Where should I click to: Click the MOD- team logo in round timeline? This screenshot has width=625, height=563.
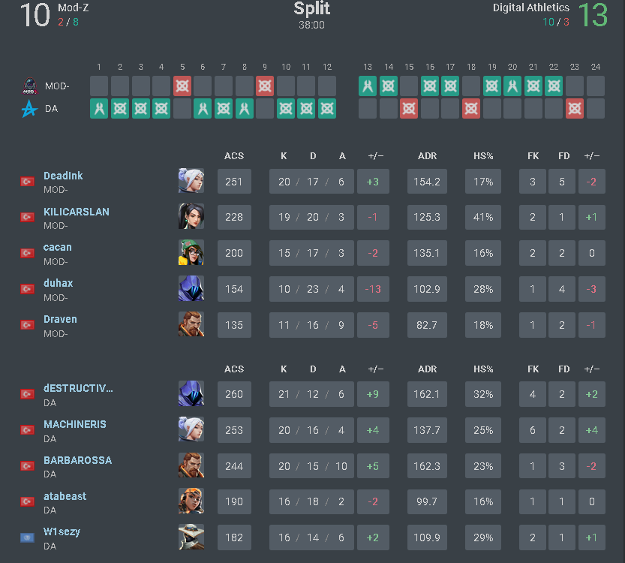(29, 86)
